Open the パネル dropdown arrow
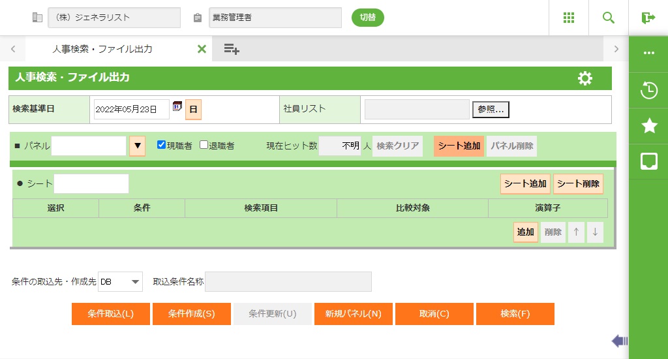Image resolution: width=668 pixels, height=359 pixels. click(x=137, y=146)
